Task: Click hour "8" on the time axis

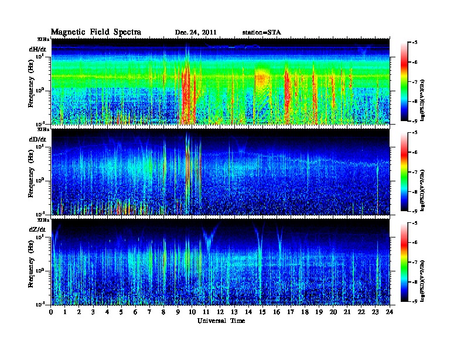Action: (x=163, y=312)
